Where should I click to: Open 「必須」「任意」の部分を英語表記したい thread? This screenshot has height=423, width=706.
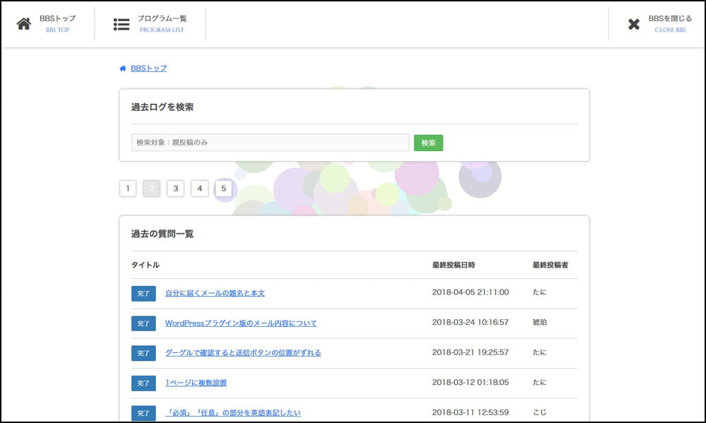point(233,412)
